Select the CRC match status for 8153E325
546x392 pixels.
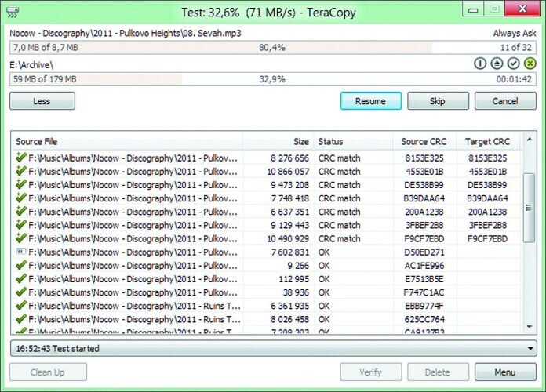tap(339, 158)
